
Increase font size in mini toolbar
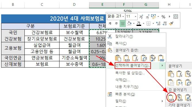[x=141, y=17]
